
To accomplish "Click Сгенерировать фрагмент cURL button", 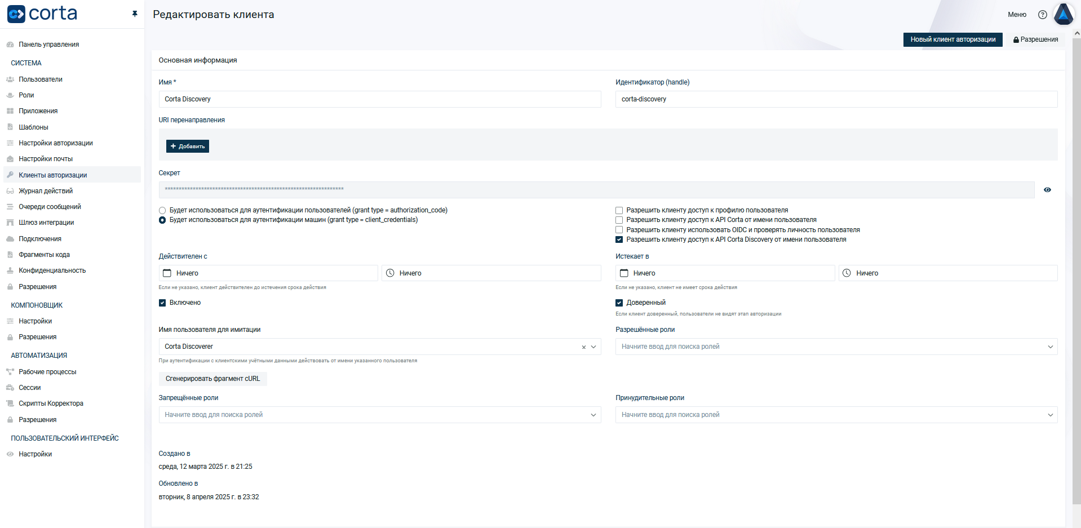I will coord(212,379).
